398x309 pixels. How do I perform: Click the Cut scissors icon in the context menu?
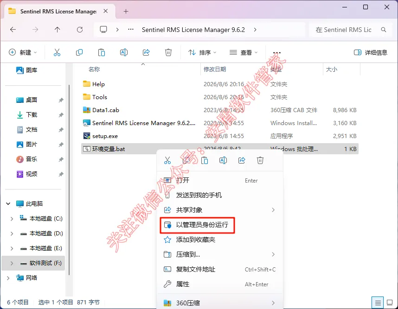click(167, 160)
